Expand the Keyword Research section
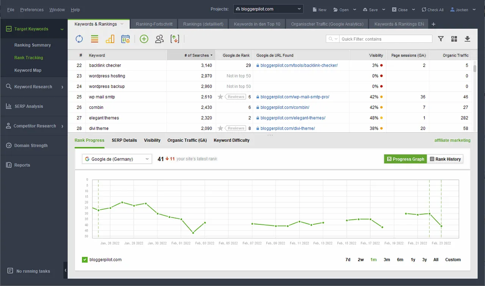Image resolution: width=485 pixels, height=286 pixels. coord(62,87)
